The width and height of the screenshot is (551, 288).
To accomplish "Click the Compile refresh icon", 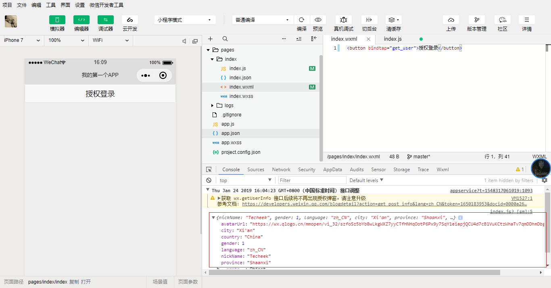I will [301, 20].
